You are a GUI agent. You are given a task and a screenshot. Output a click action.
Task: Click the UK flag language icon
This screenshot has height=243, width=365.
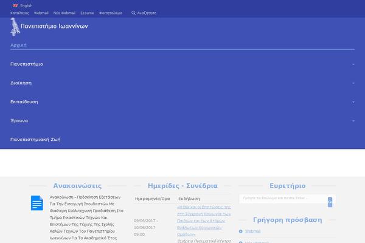(15, 5)
